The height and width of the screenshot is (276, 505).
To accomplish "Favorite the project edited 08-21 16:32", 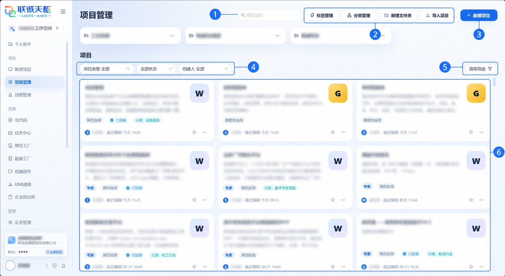I will pyautogui.click(x=471, y=266).
